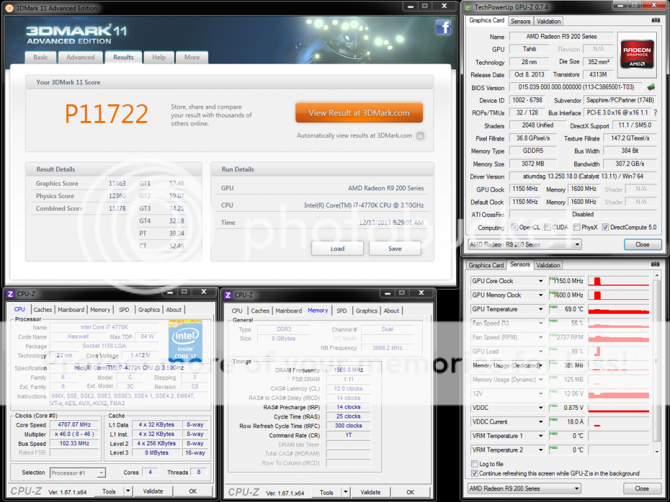The image size is (670, 502).
Task: Open the Mainboard tab in CPU-Z CPU window
Action: click(71, 310)
